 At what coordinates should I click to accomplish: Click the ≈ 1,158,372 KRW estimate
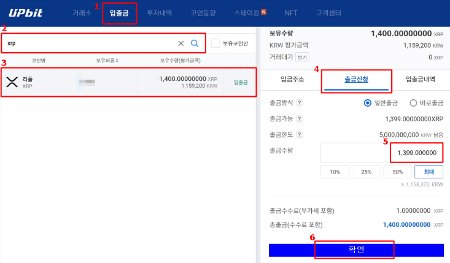click(422, 185)
